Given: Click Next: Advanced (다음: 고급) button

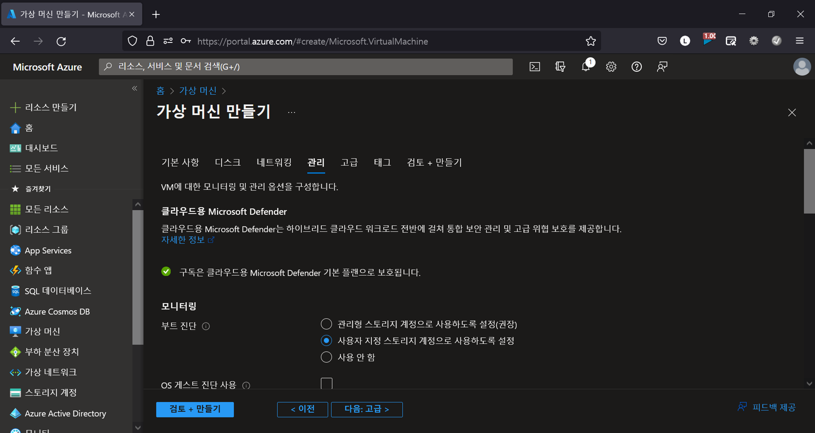Looking at the screenshot, I should 367,409.
